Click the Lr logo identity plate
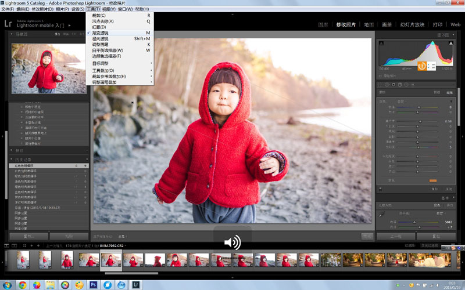 [x=8, y=23]
